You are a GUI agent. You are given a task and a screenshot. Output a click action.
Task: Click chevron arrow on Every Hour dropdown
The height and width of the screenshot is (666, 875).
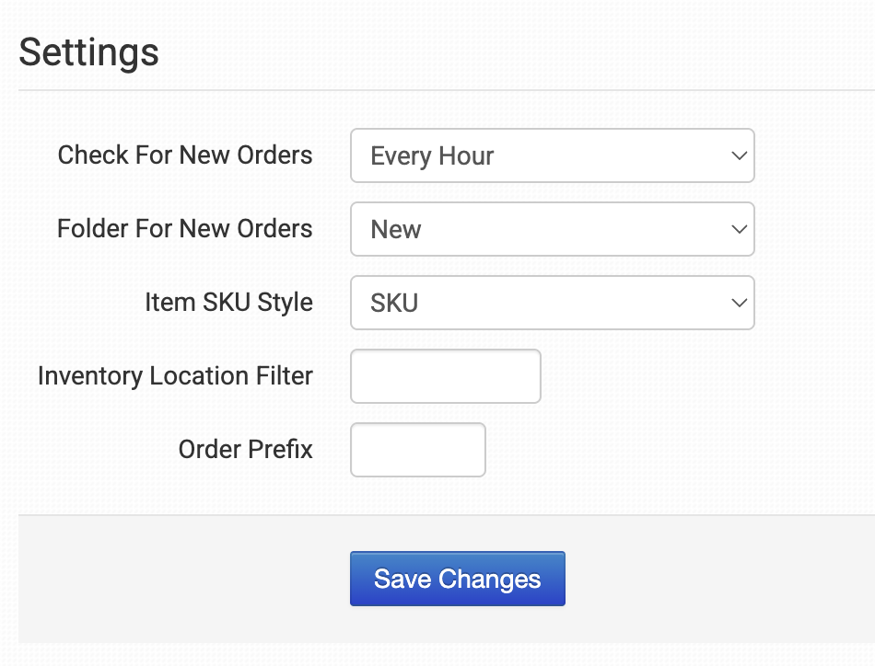(x=738, y=155)
